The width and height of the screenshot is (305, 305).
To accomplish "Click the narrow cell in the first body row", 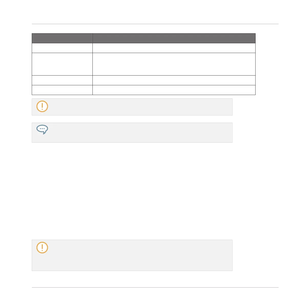I will 62,48.
